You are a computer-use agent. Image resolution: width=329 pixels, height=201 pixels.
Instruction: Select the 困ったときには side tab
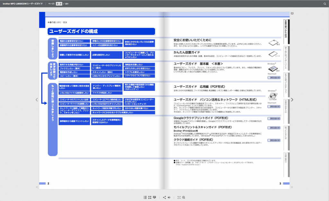(x=286, y=138)
